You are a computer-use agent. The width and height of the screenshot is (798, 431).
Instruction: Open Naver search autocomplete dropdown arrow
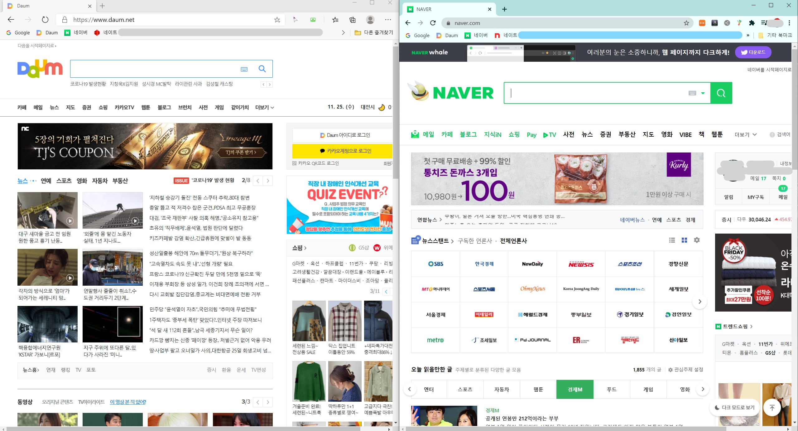point(703,93)
